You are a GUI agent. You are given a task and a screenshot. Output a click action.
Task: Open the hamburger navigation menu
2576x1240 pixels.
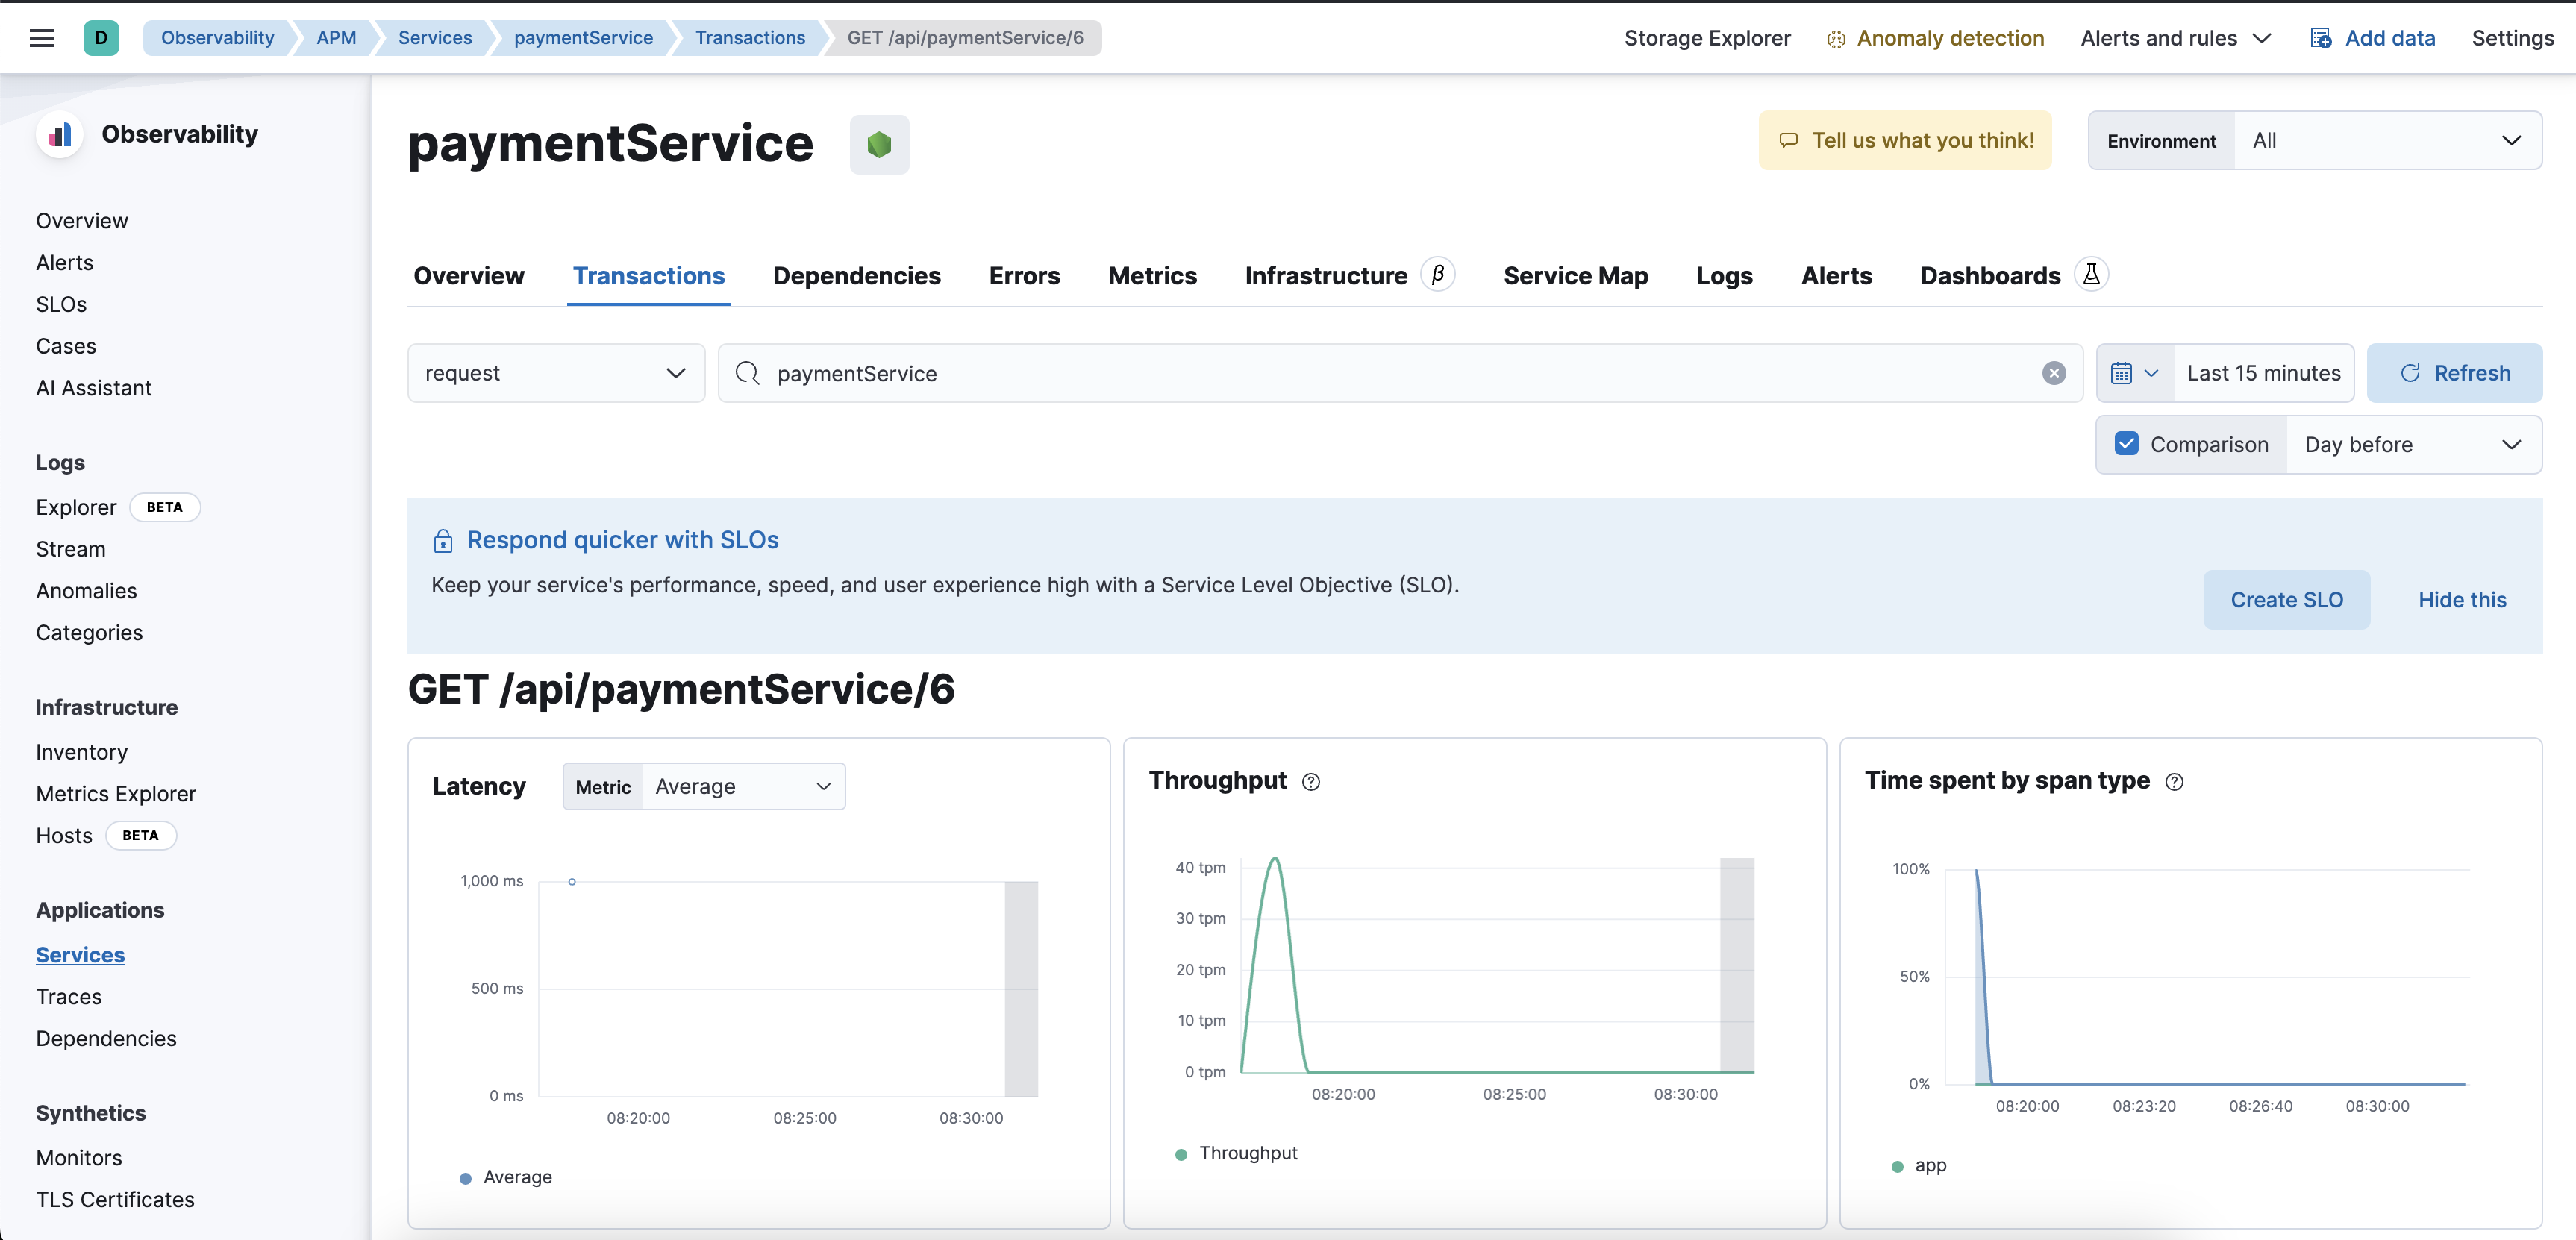point(42,38)
